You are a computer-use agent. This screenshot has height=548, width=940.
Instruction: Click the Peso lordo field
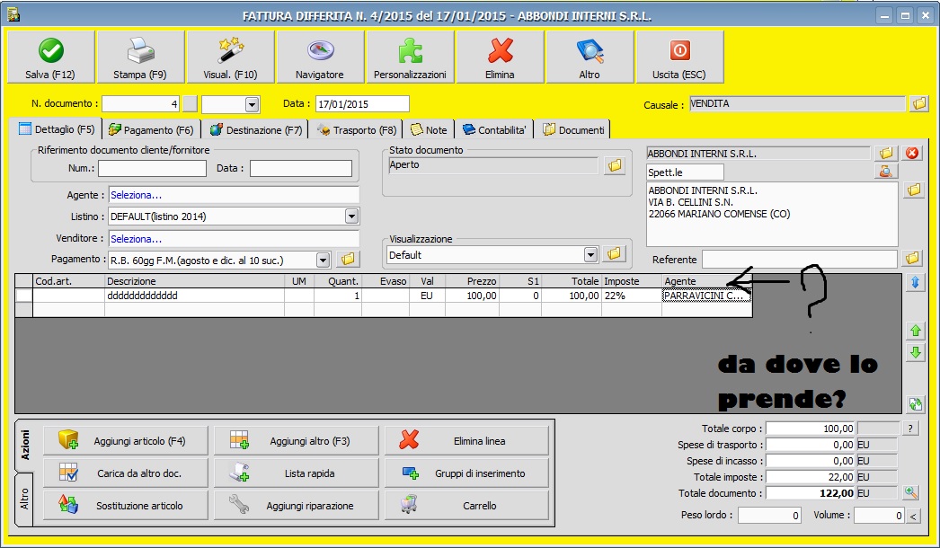(769, 515)
